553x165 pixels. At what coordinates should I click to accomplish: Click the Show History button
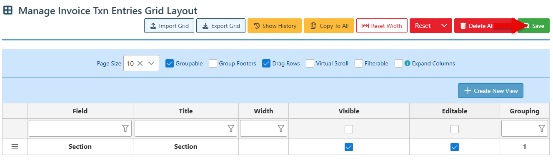pos(275,26)
